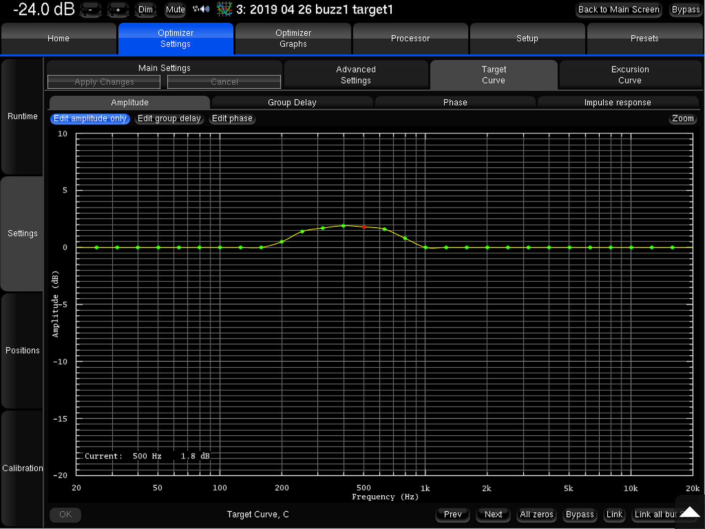Click the speaker status icon
Viewport: 705px width, 529px height.
(x=201, y=9)
